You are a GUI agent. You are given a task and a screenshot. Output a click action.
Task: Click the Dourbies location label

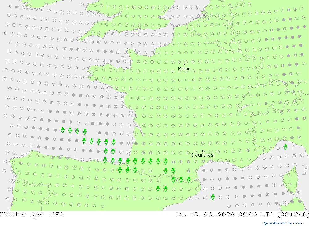pyautogui.click(x=202, y=155)
